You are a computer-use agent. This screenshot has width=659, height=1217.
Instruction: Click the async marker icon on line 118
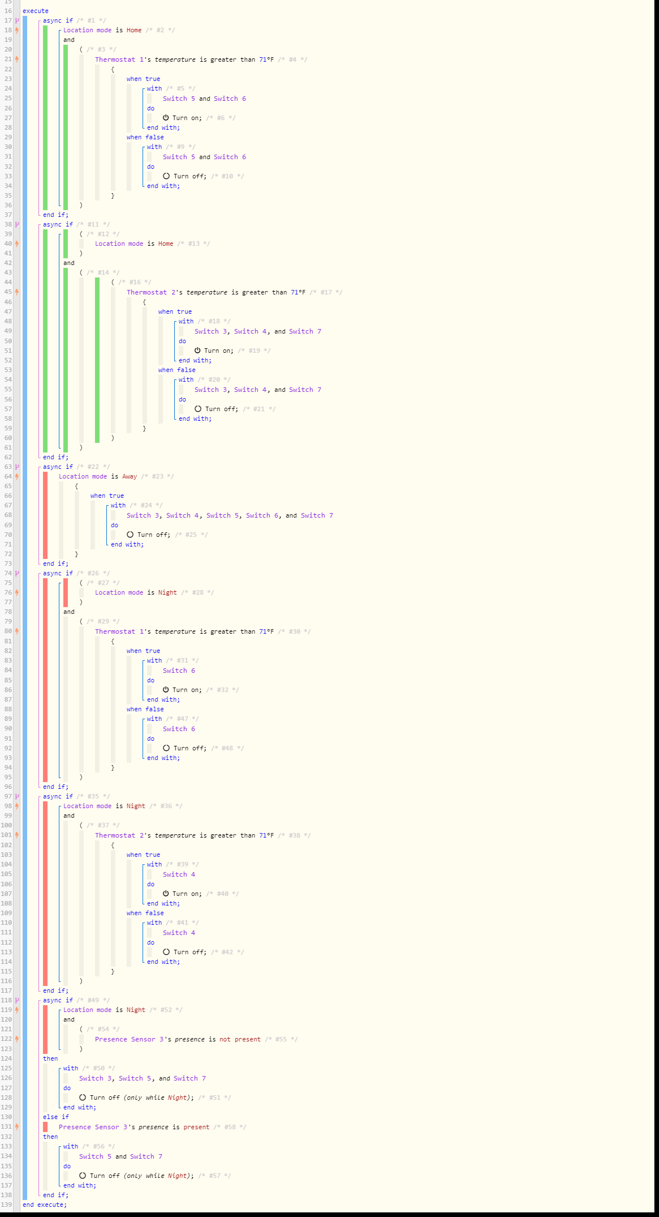click(17, 1000)
